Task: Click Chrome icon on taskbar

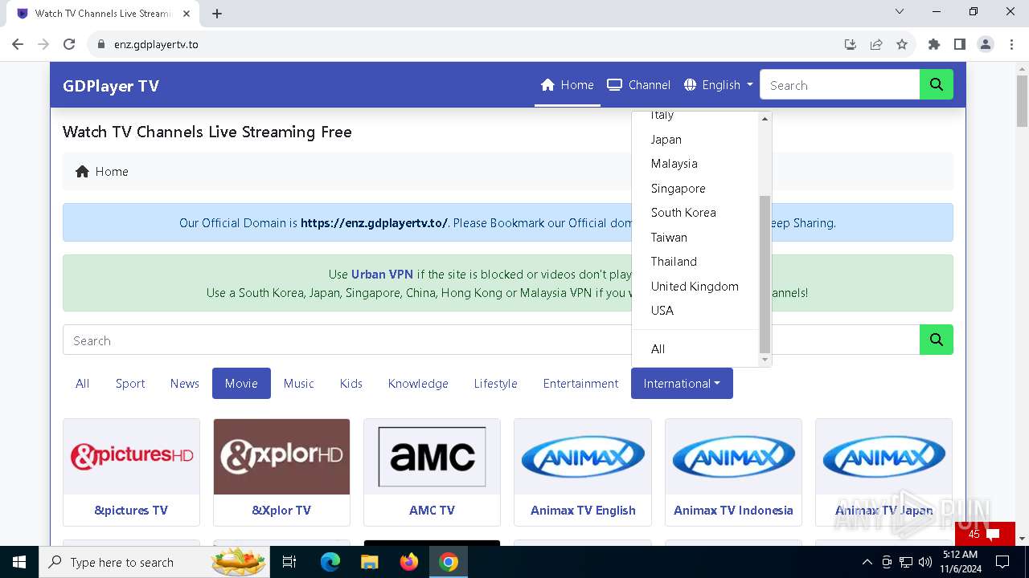Action: coord(449,562)
